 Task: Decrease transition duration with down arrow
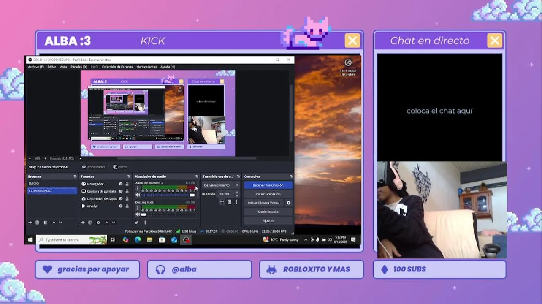237,195
